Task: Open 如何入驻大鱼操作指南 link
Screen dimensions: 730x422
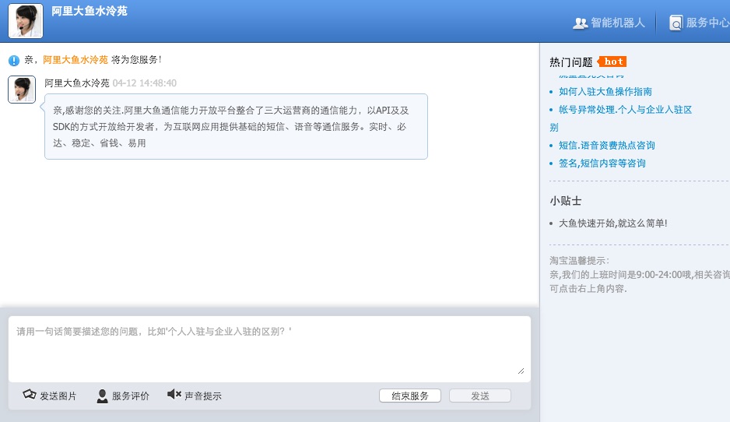Action: (605, 92)
